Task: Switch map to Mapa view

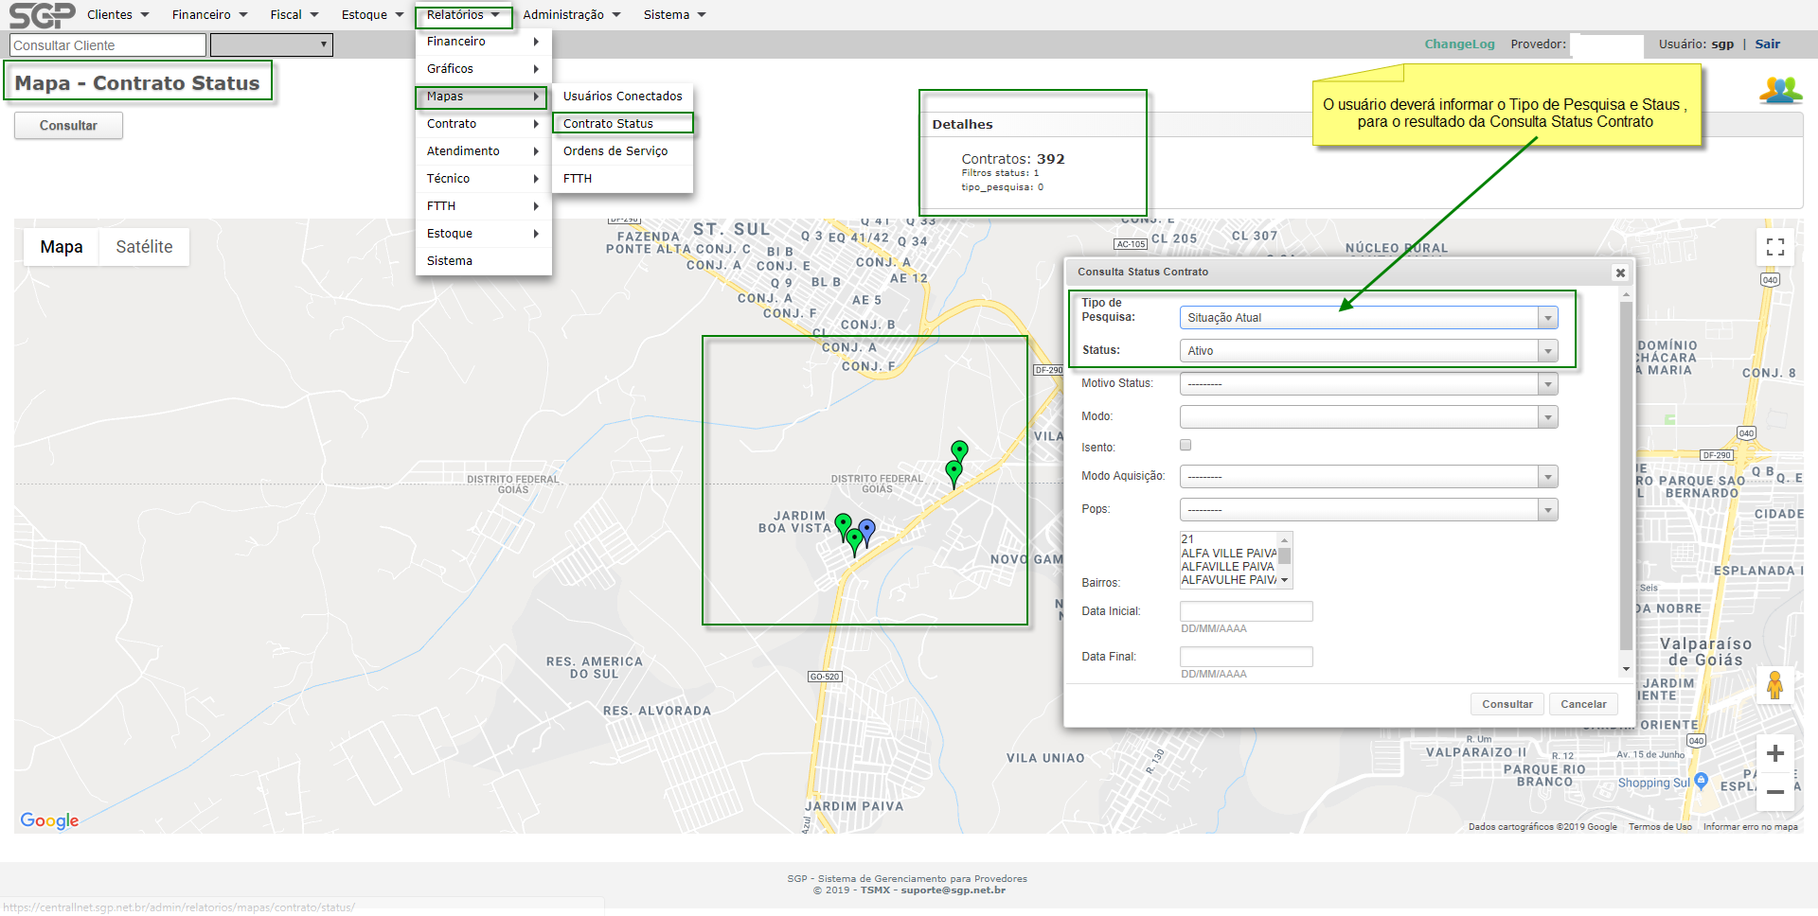Action: click(62, 247)
